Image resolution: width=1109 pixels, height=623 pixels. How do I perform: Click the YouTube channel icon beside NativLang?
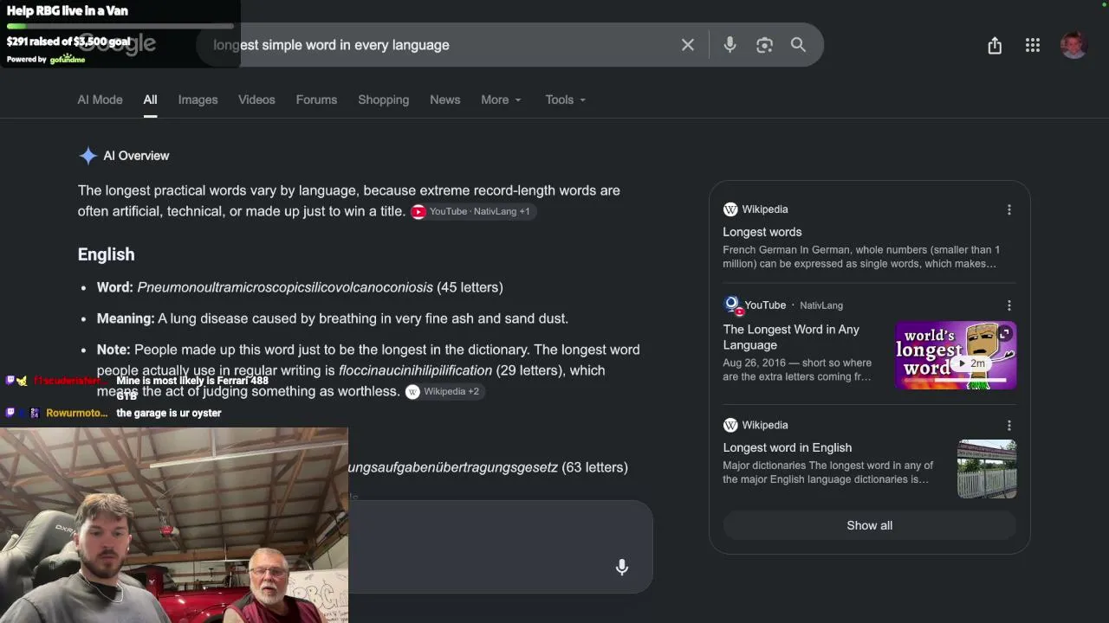[732, 305]
